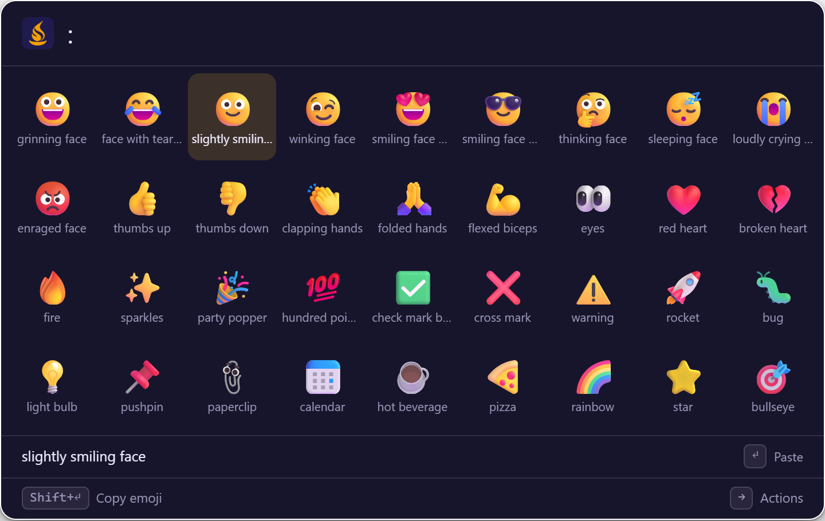The height and width of the screenshot is (521, 825).
Task: Pick the sparkles emoji
Action: click(142, 295)
